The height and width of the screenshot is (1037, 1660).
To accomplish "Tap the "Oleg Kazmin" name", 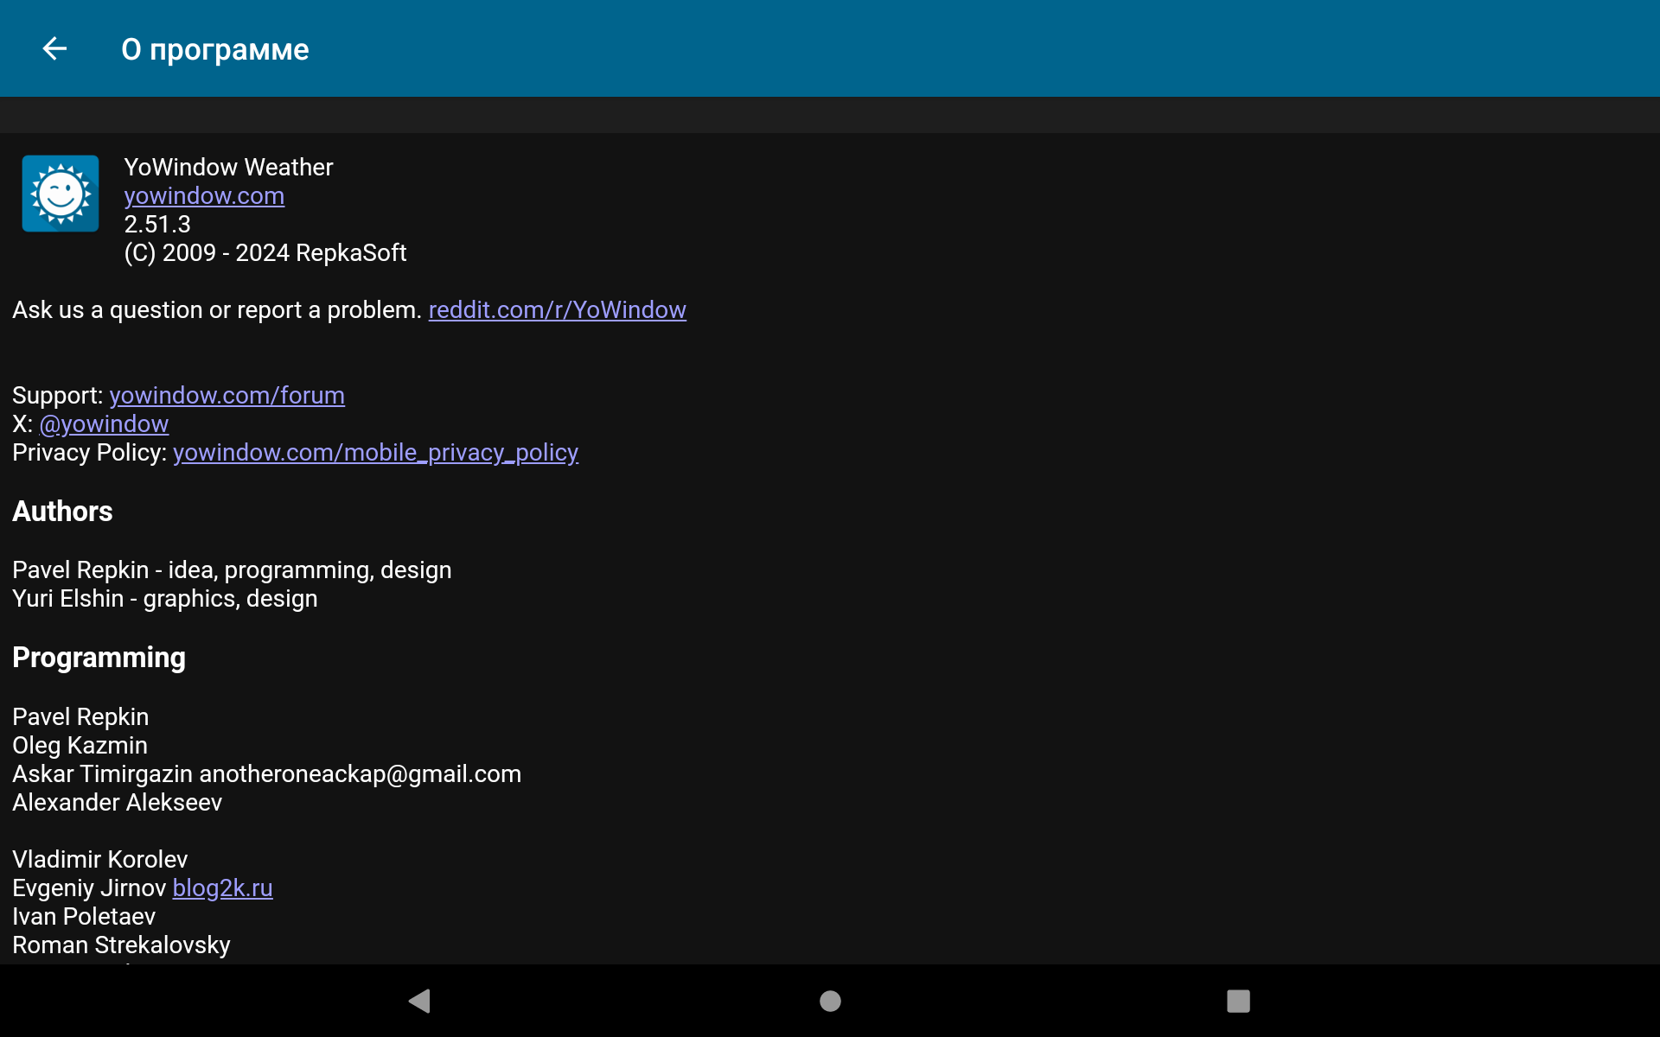I will [80, 746].
